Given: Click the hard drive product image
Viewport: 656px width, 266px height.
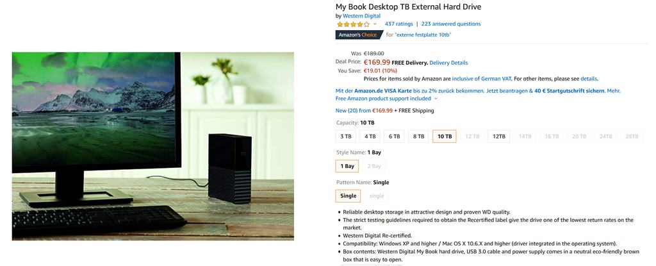Looking at the screenshot, I should coord(152,146).
